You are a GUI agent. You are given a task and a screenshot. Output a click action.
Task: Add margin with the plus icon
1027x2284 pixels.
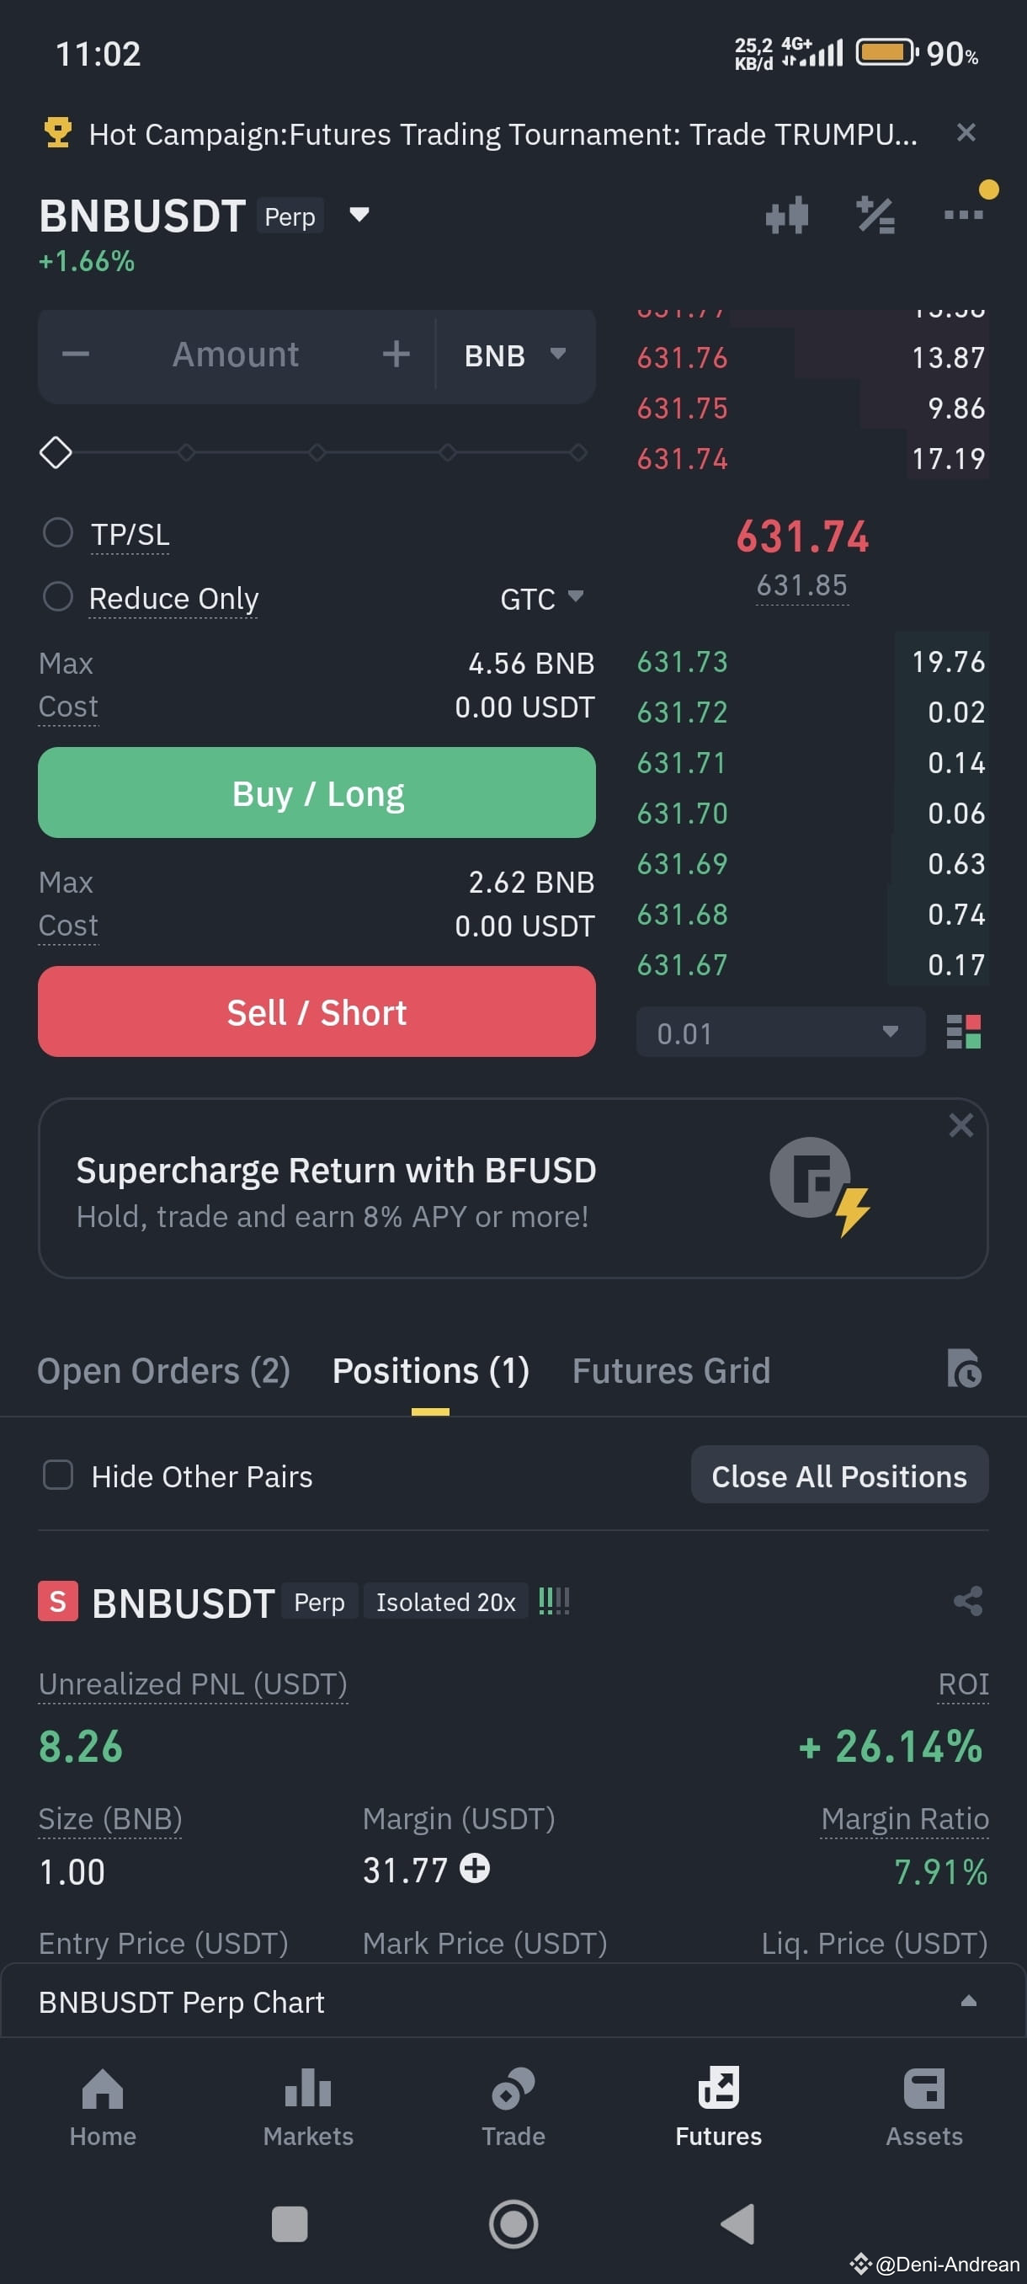pos(475,1868)
